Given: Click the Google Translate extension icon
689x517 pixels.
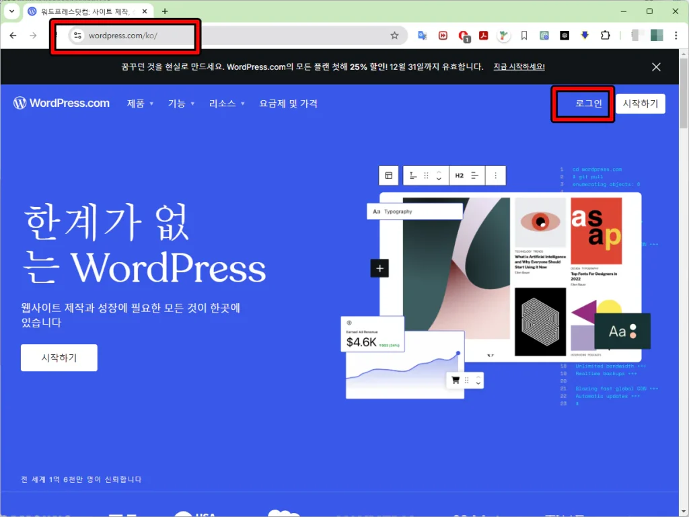Looking at the screenshot, I should click(x=423, y=36).
